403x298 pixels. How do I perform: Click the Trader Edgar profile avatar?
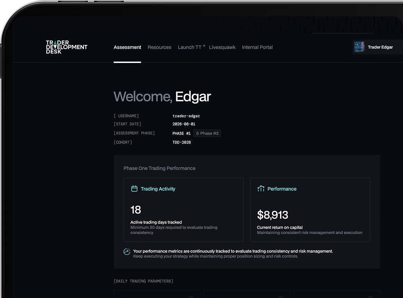coord(359,47)
